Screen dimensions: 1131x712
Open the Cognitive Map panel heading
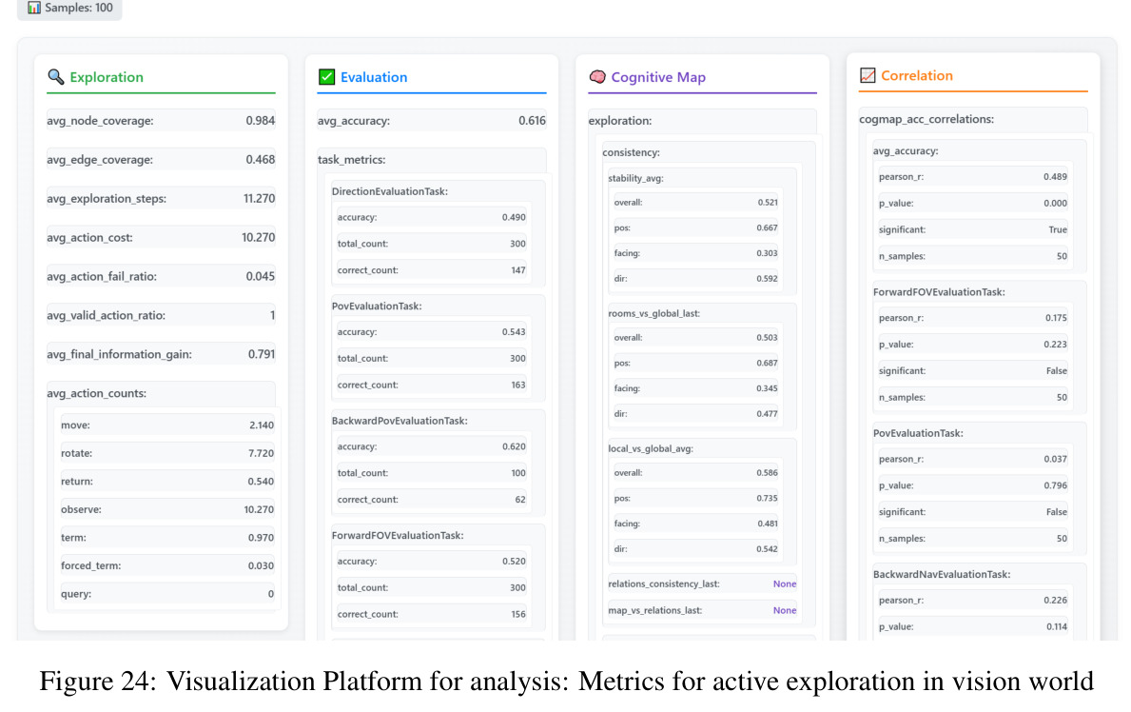658,77
